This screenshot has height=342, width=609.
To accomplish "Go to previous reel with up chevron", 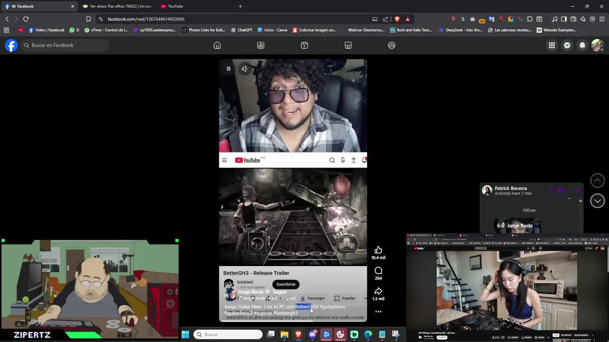I will tap(598, 180).
